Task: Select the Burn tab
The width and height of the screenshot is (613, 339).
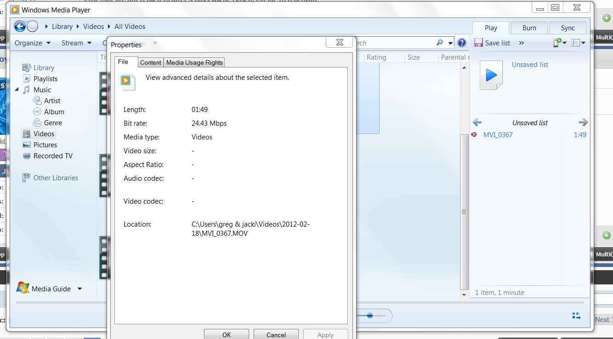Action: tap(529, 28)
